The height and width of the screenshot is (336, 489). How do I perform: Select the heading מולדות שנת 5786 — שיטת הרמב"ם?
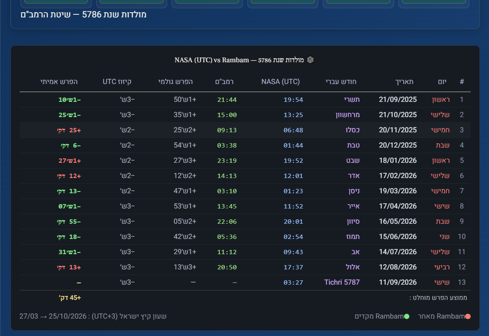point(84,15)
